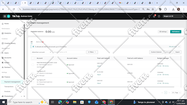Screen dimensions: 187x105
Task: Select page 1 in pagination
Action: 166,92
